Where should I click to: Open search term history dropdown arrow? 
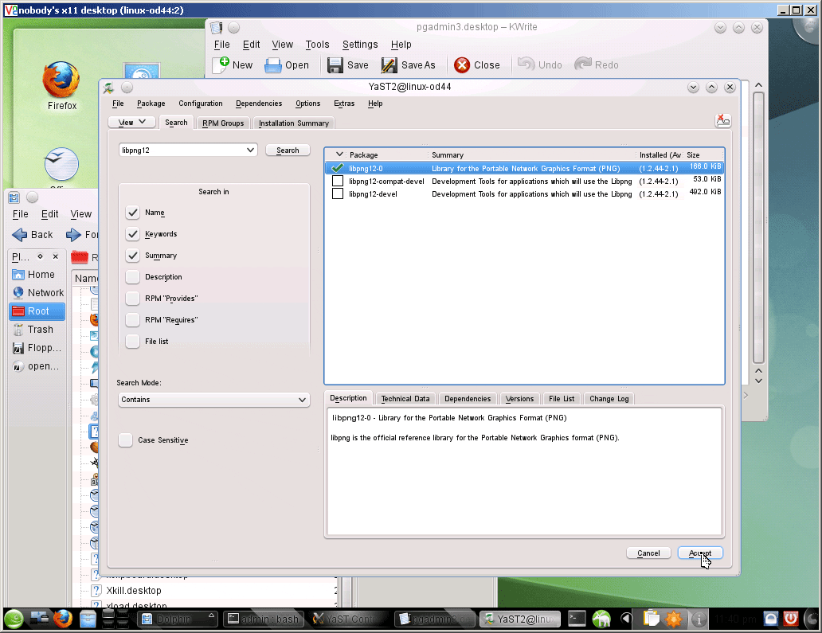pos(250,150)
